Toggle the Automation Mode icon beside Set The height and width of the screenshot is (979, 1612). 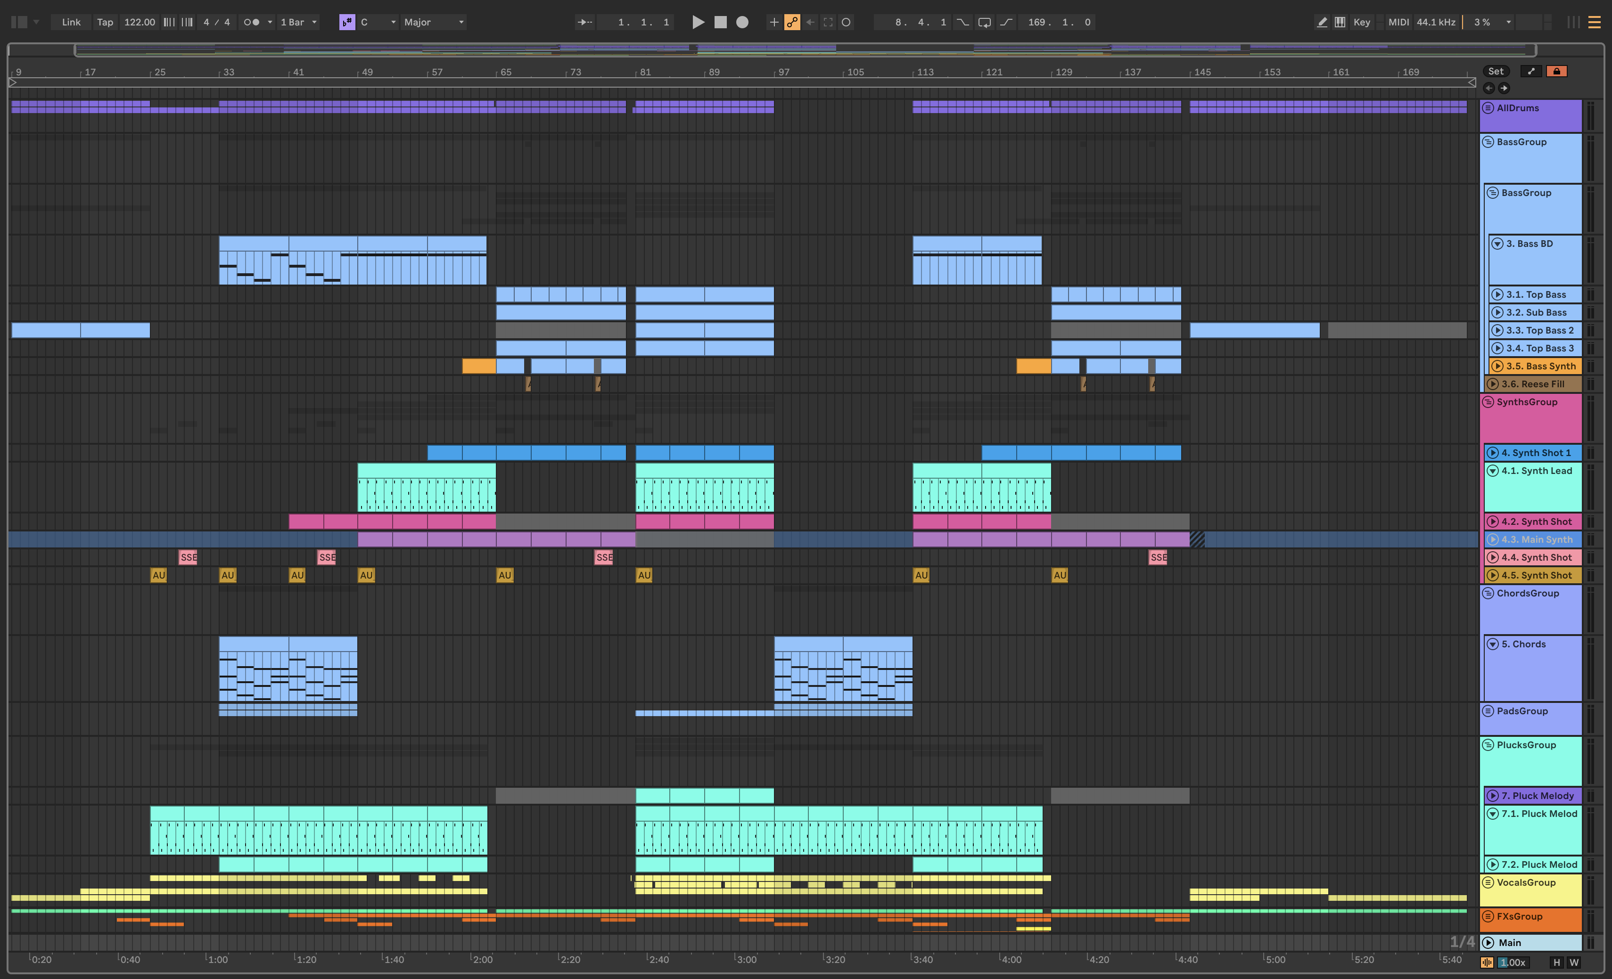[1531, 71]
